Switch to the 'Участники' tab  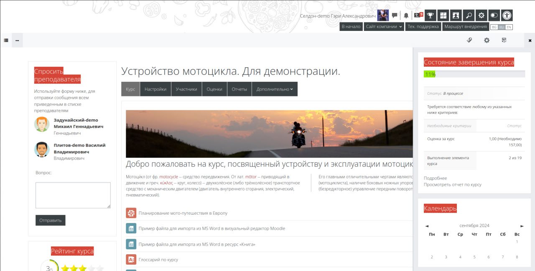[186, 89]
